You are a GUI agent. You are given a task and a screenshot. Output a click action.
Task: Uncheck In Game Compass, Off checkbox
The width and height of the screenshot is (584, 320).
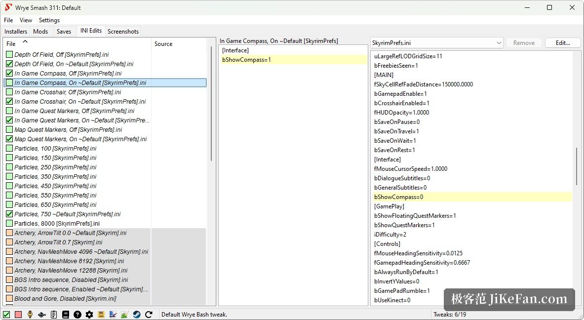point(9,73)
